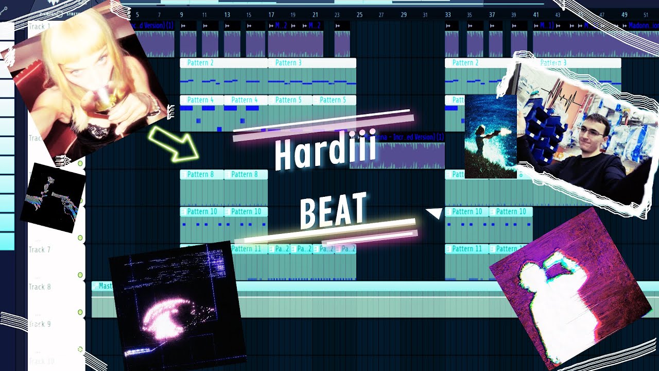This screenshot has width=659, height=371.
Task: Click audio clip arrow icon at bar 9
Action: coord(183,25)
